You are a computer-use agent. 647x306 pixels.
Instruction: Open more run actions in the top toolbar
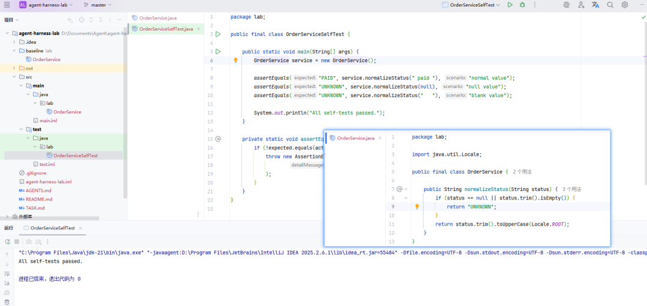point(535,5)
